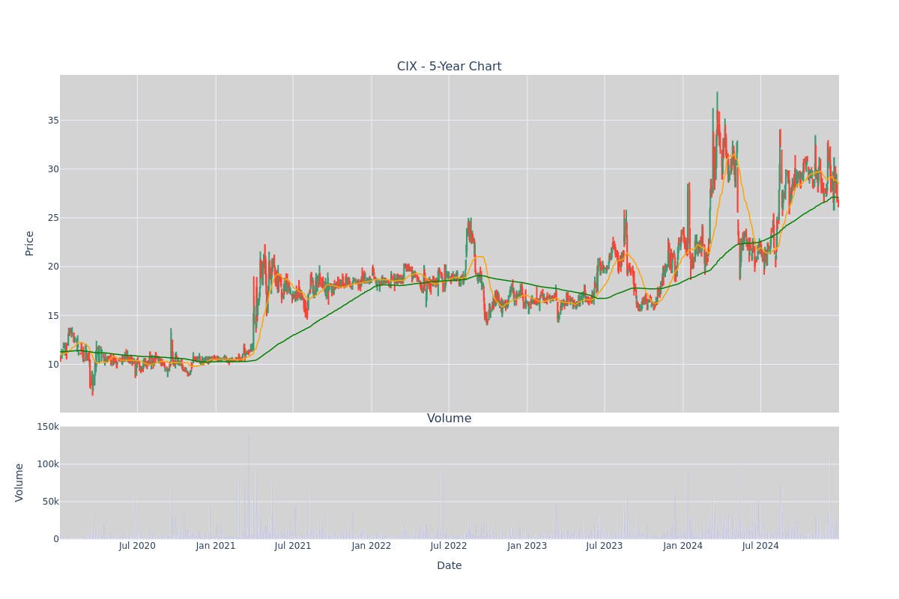
Task: Pick the price axis tick "25"
Action: click(53, 218)
